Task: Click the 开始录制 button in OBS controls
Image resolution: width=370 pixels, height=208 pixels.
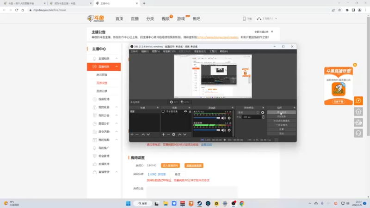Action: 281,116
